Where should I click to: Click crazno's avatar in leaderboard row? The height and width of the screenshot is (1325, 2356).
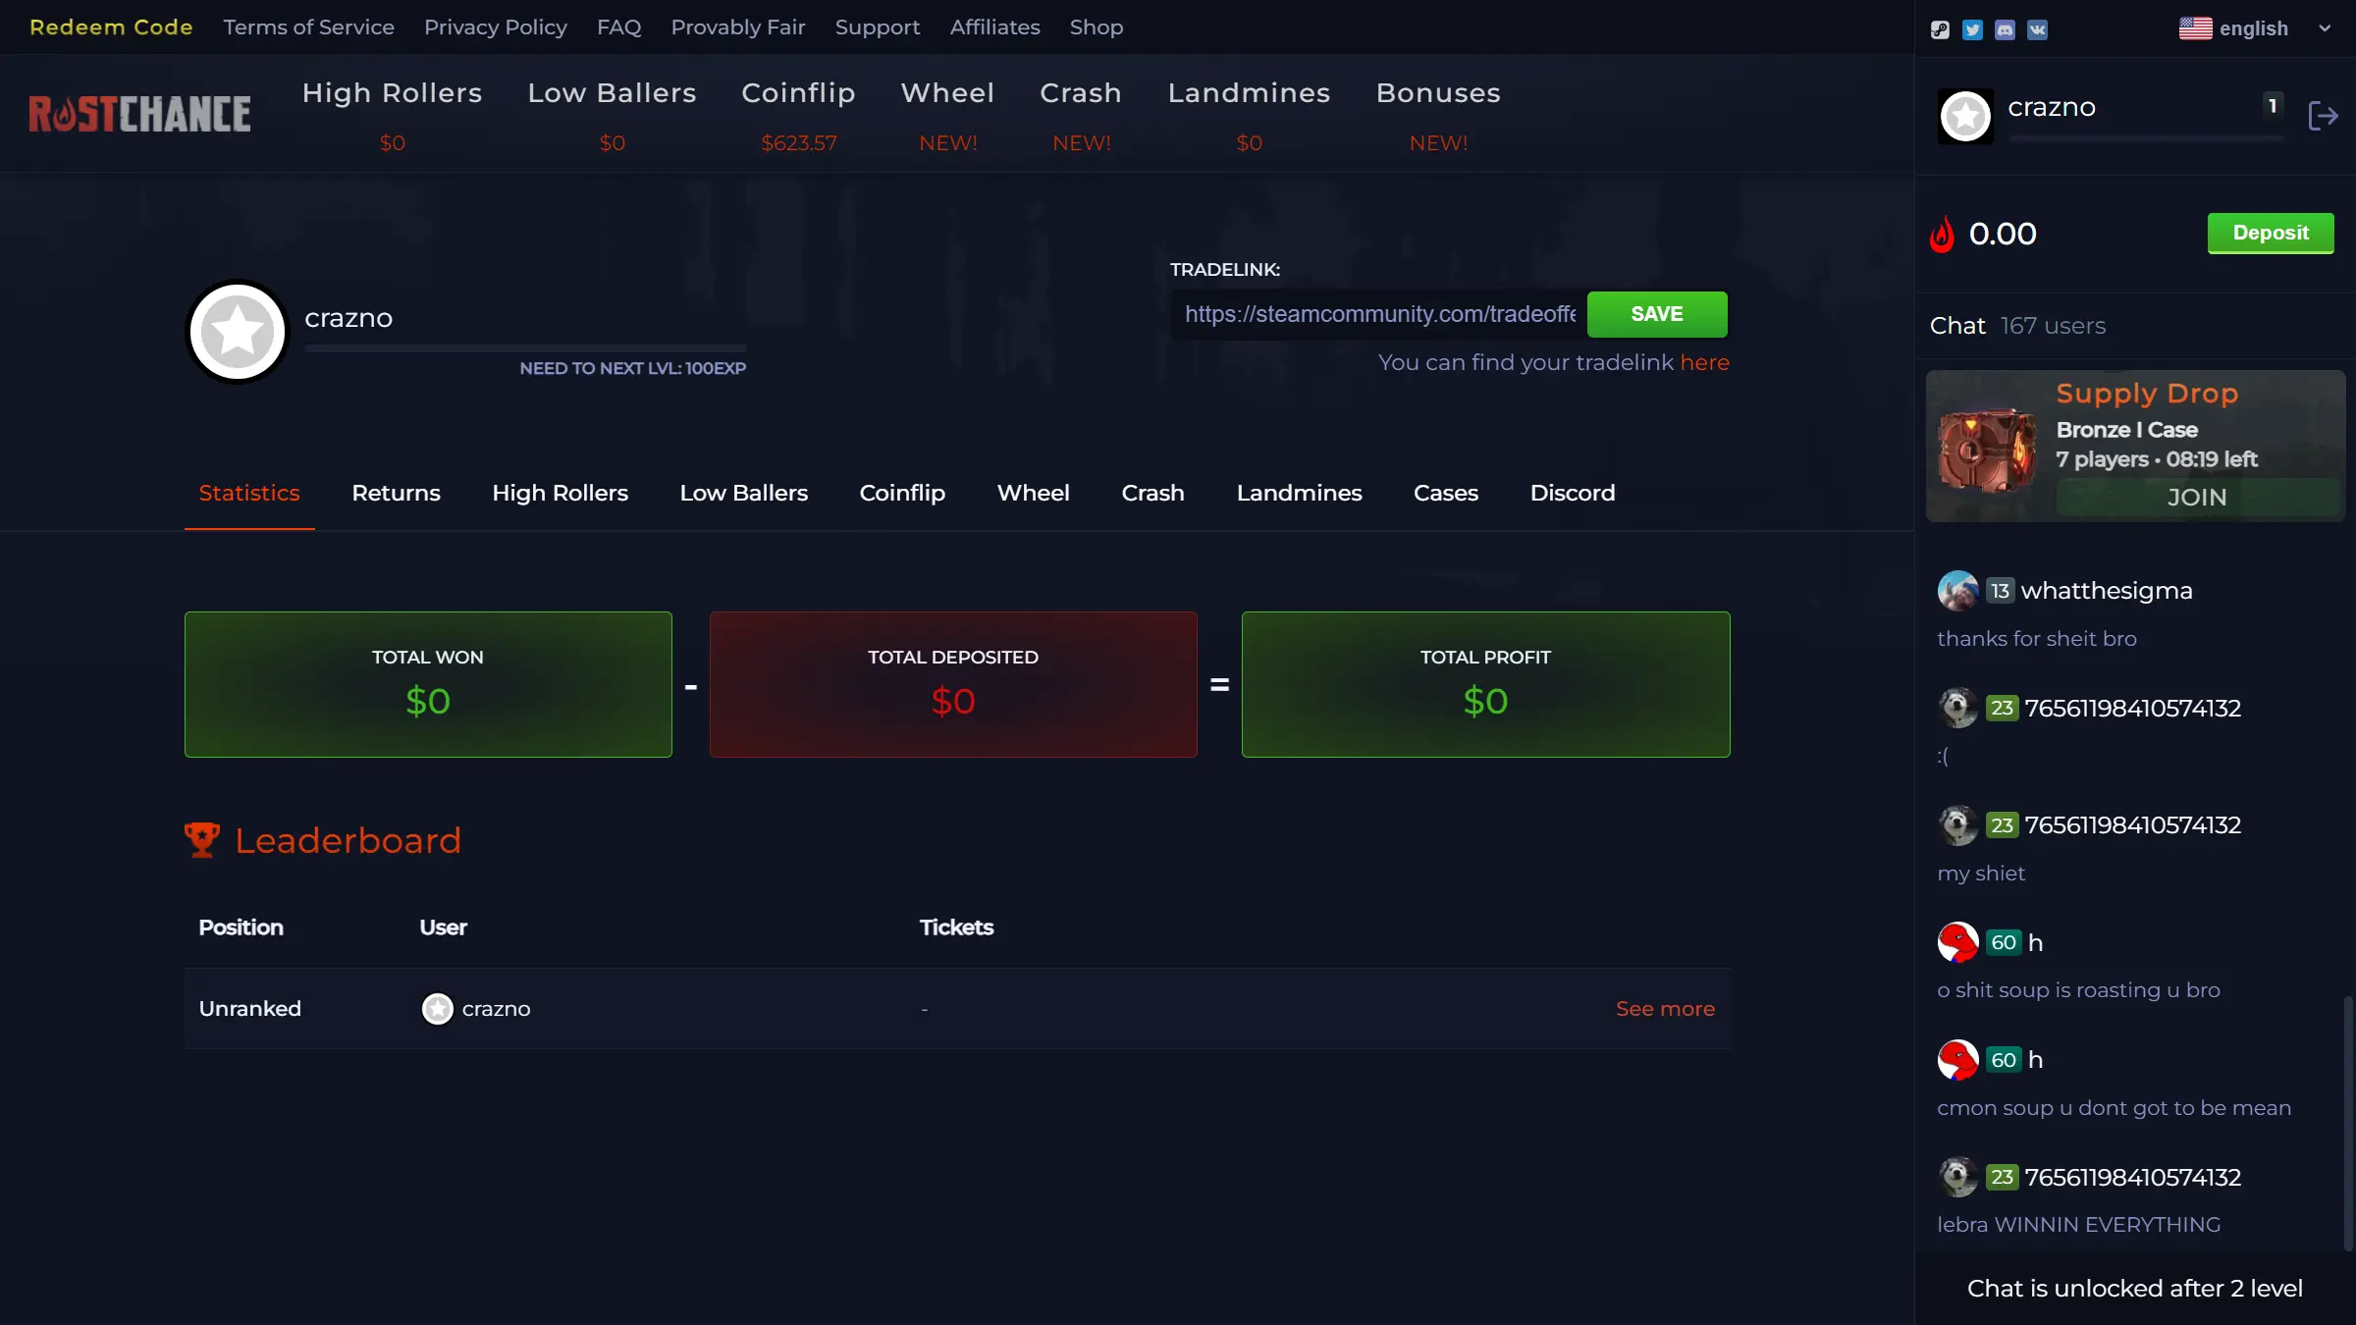tap(437, 1009)
